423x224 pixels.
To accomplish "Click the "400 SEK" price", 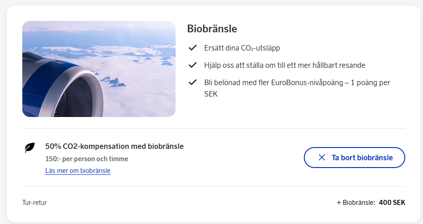I will coord(392,203).
